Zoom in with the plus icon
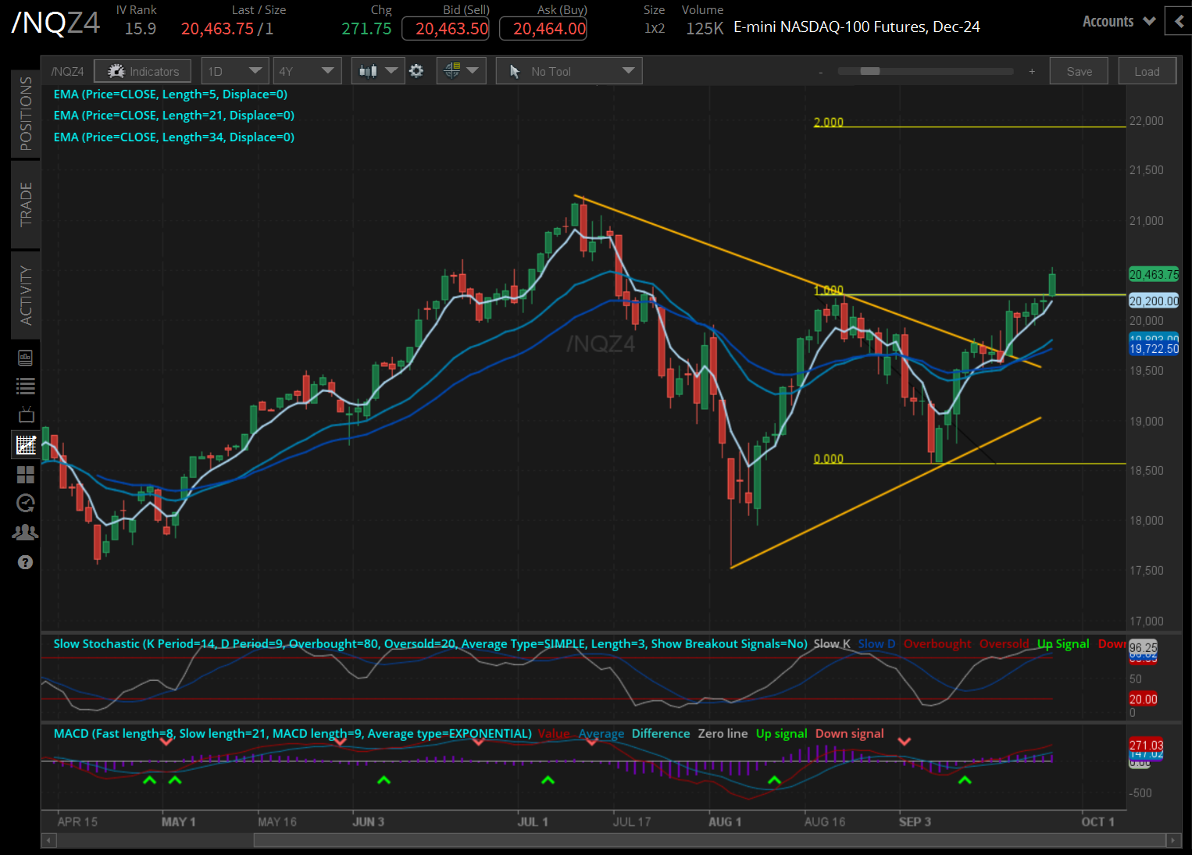Image resolution: width=1192 pixels, height=855 pixels. click(x=1032, y=72)
